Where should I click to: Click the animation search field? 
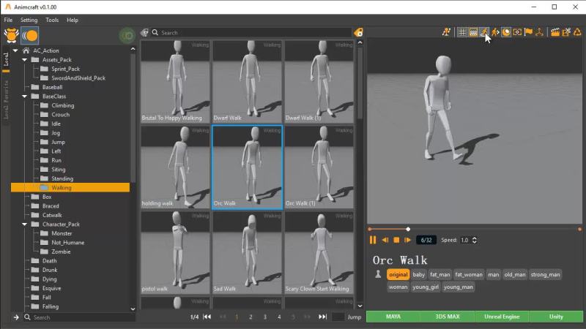click(x=251, y=33)
